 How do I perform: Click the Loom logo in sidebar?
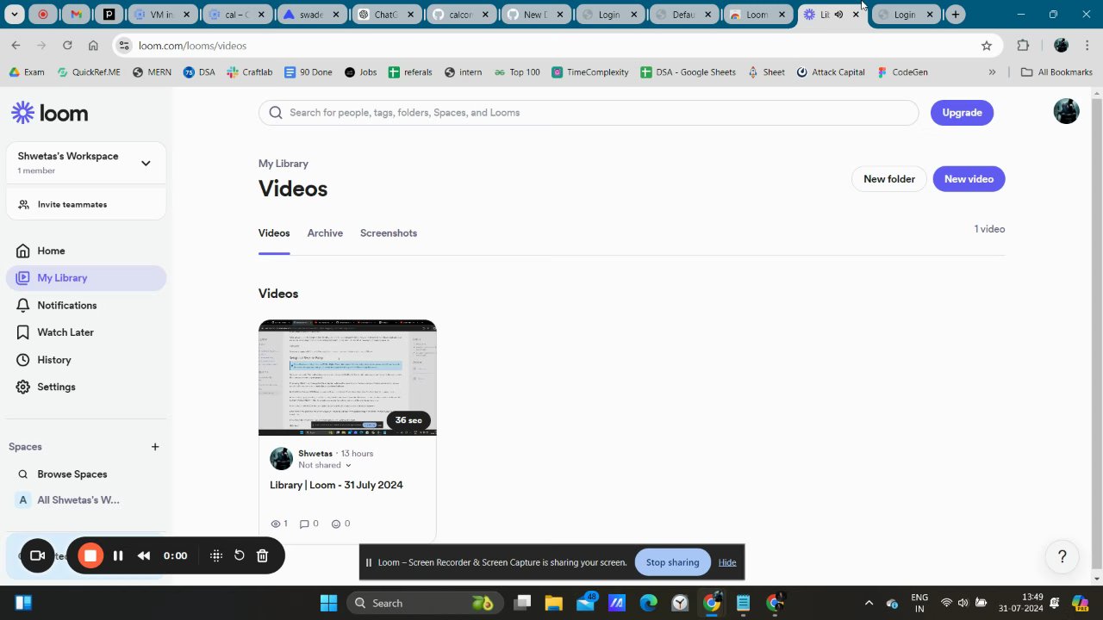[49, 113]
